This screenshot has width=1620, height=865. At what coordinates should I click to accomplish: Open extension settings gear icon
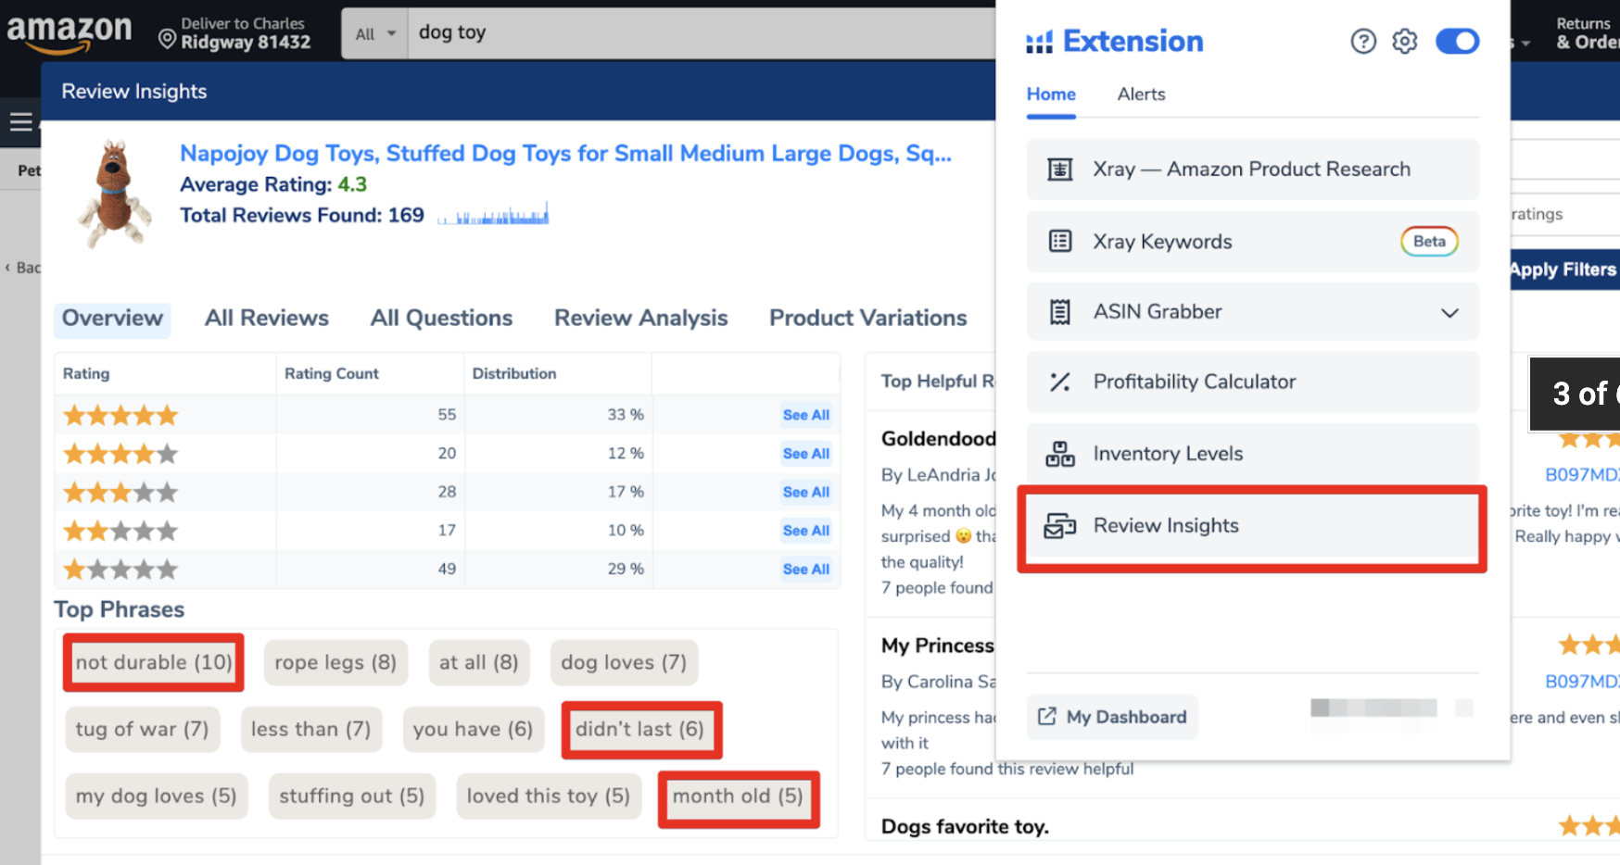(x=1404, y=41)
